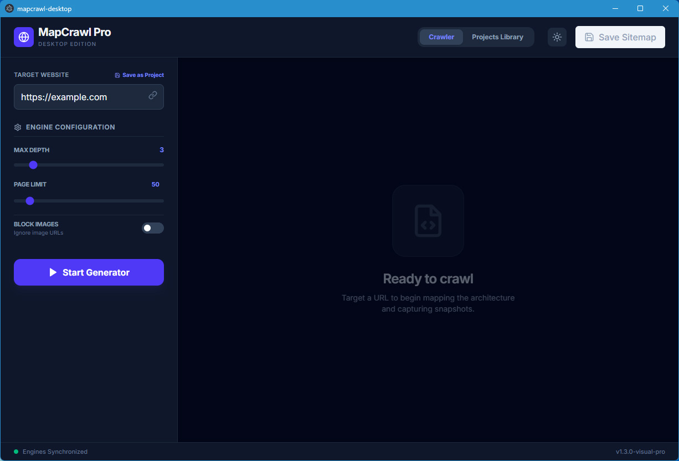Viewport: 679px width, 461px height.
Task: Click the save file icon beside Save as Project
Action: point(116,75)
